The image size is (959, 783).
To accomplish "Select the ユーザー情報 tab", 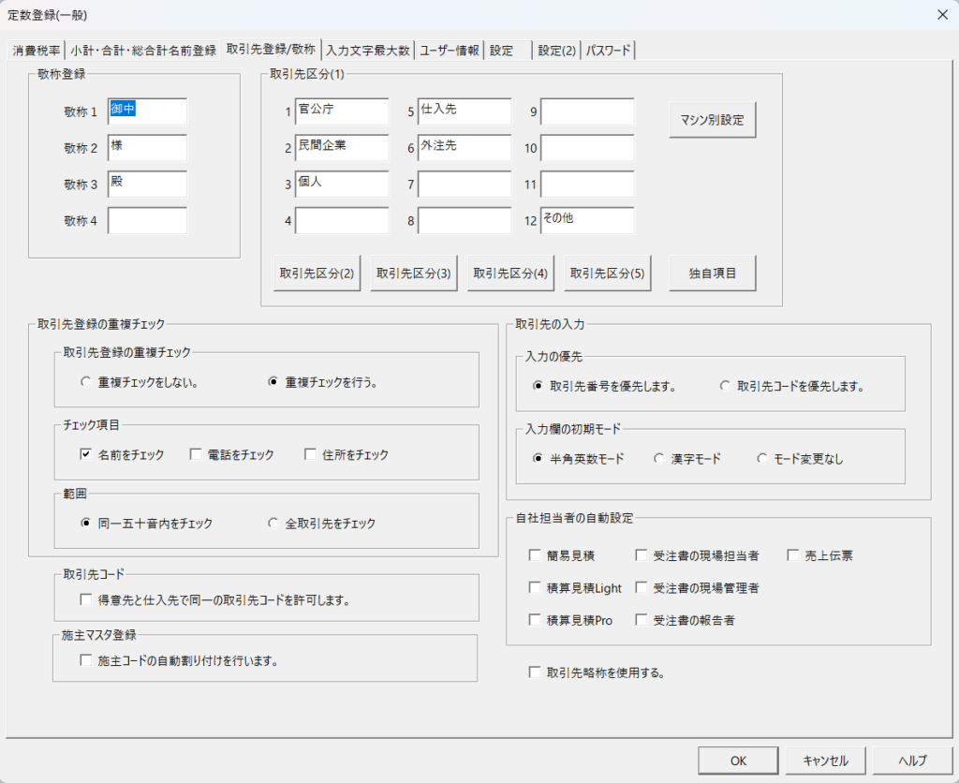I will point(450,51).
